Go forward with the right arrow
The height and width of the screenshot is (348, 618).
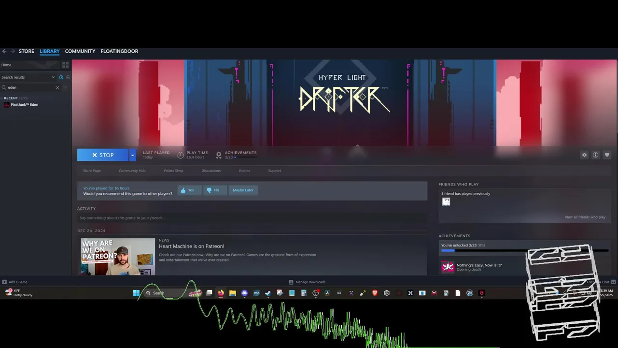pos(13,51)
